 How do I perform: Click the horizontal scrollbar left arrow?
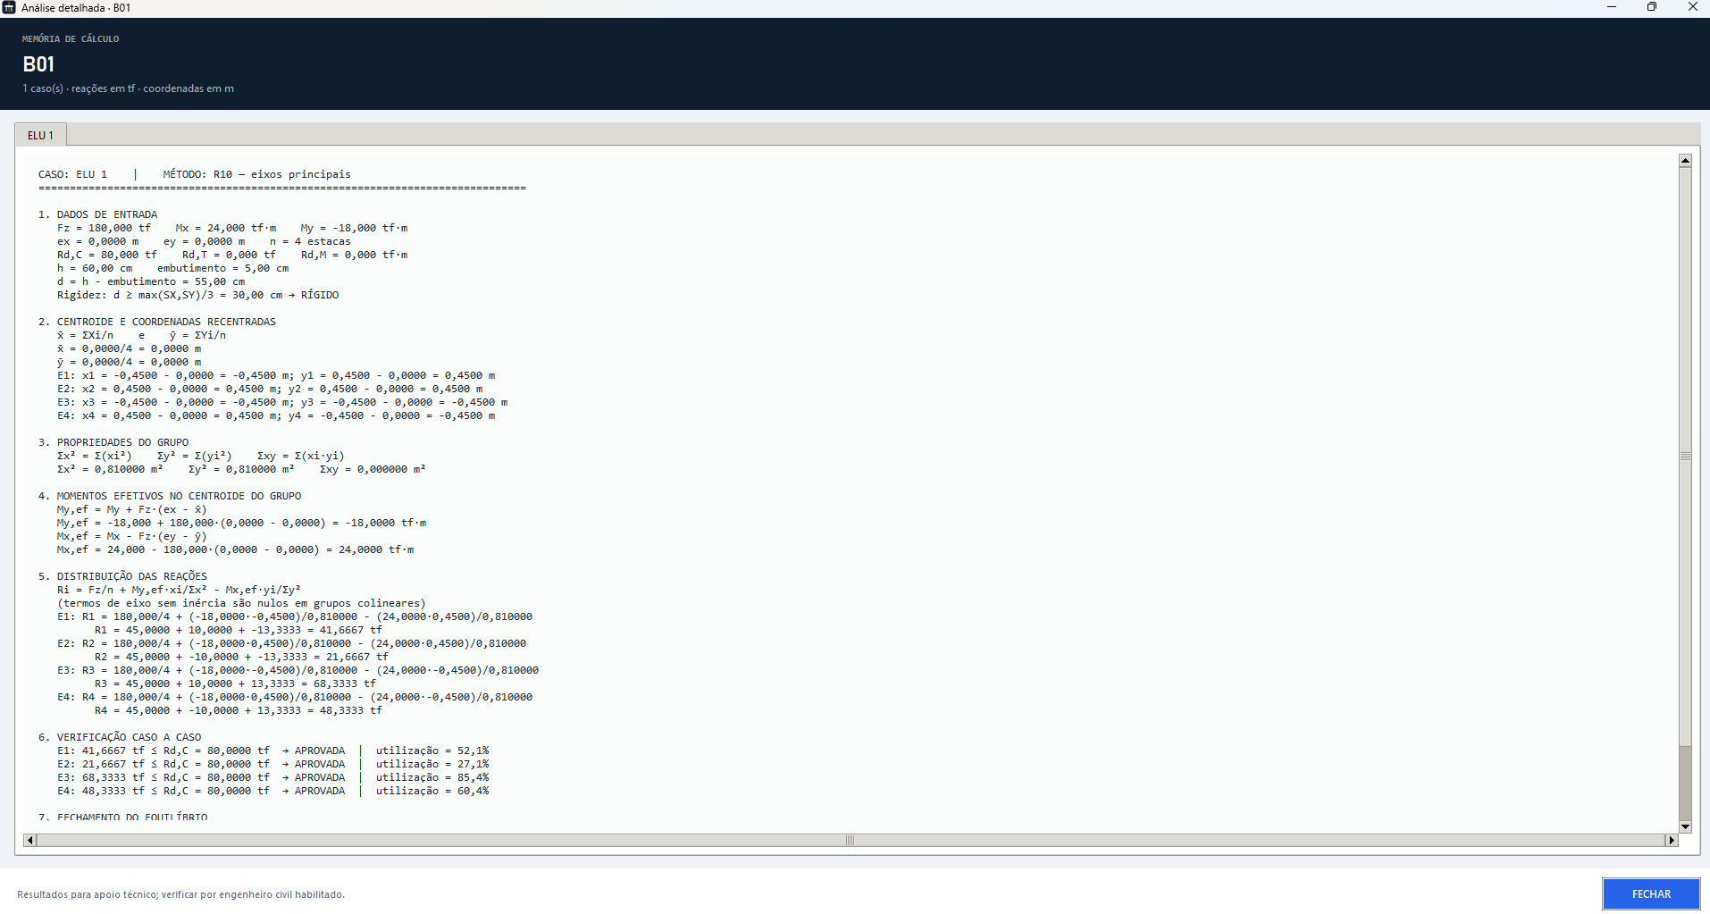[x=29, y=840]
